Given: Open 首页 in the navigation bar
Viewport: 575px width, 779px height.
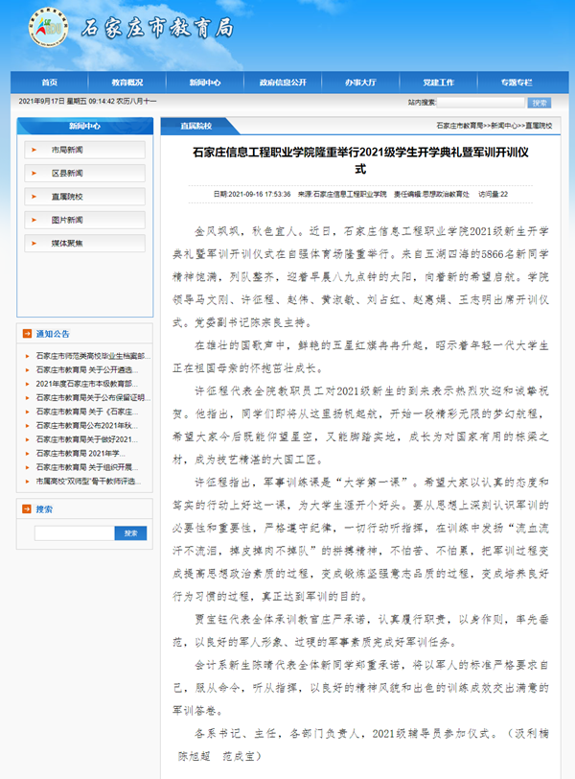Looking at the screenshot, I should [x=50, y=83].
